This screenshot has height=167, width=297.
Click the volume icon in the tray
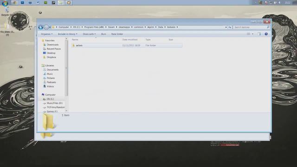[x=280, y=3]
